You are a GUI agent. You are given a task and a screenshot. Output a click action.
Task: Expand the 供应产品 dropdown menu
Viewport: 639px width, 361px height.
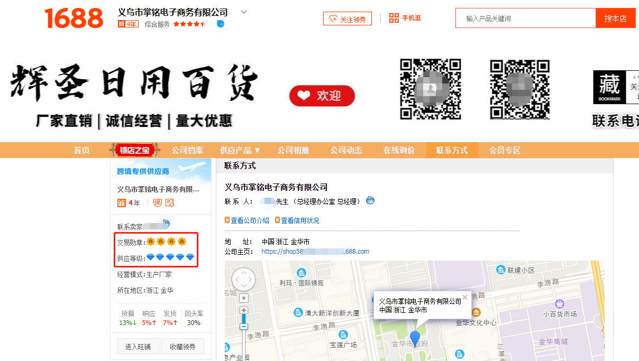(x=240, y=150)
